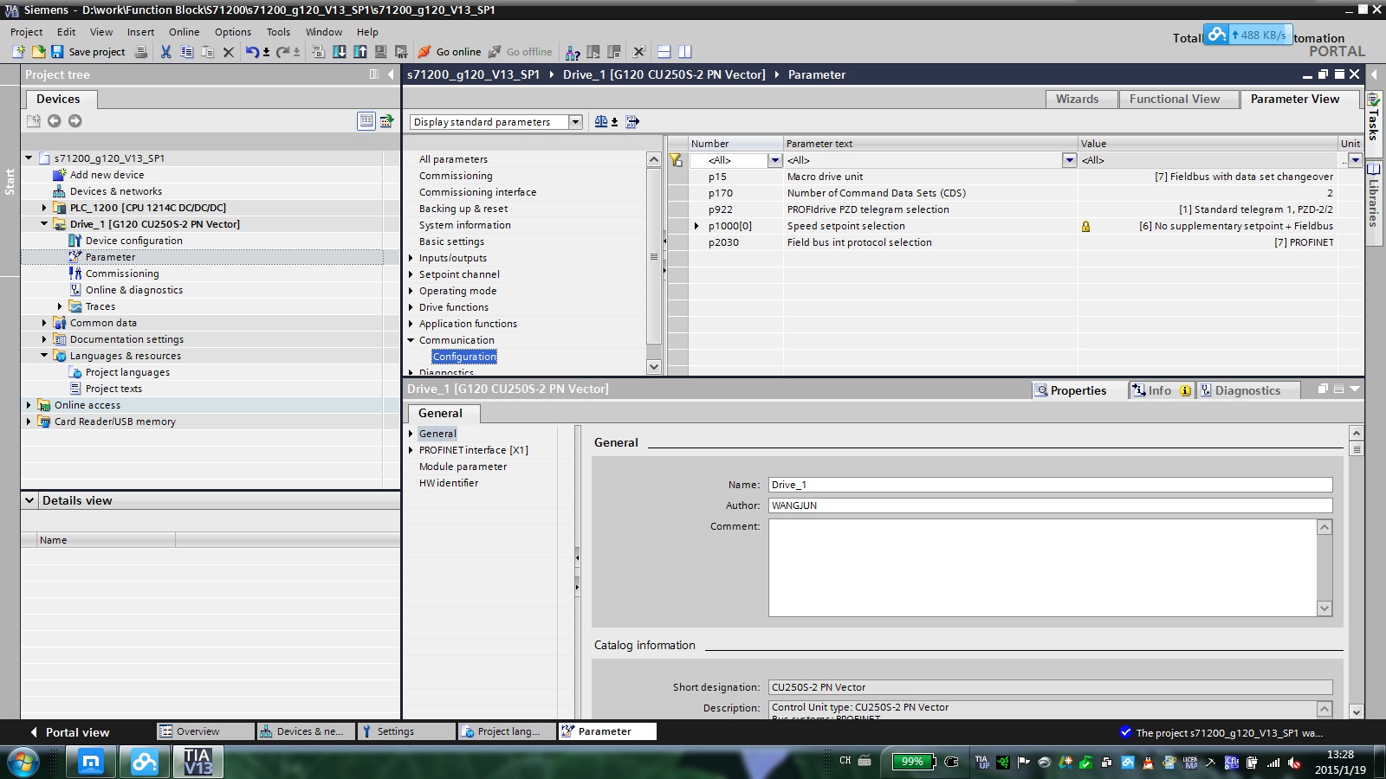Select Online & diagnostics under Drive_1

[134, 290]
